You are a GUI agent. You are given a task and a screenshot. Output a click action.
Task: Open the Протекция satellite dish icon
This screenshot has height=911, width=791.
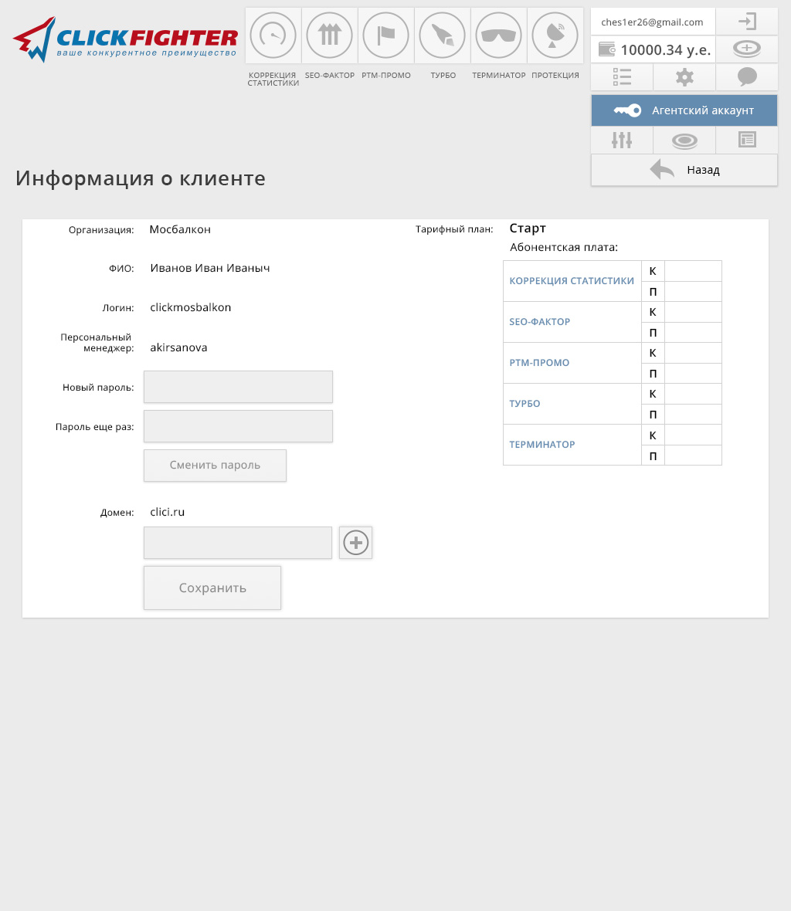coord(555,36)
